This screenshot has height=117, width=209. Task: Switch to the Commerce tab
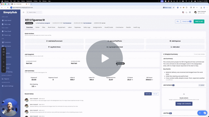[x=120, y=27]
